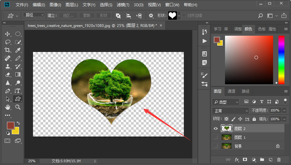Enable the 对齐边缘 checkbox

(x=184, y=15)
